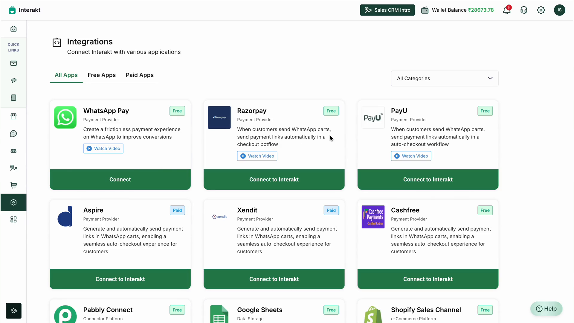Connect Cashfree to Interakt

(x=428, y=279)
